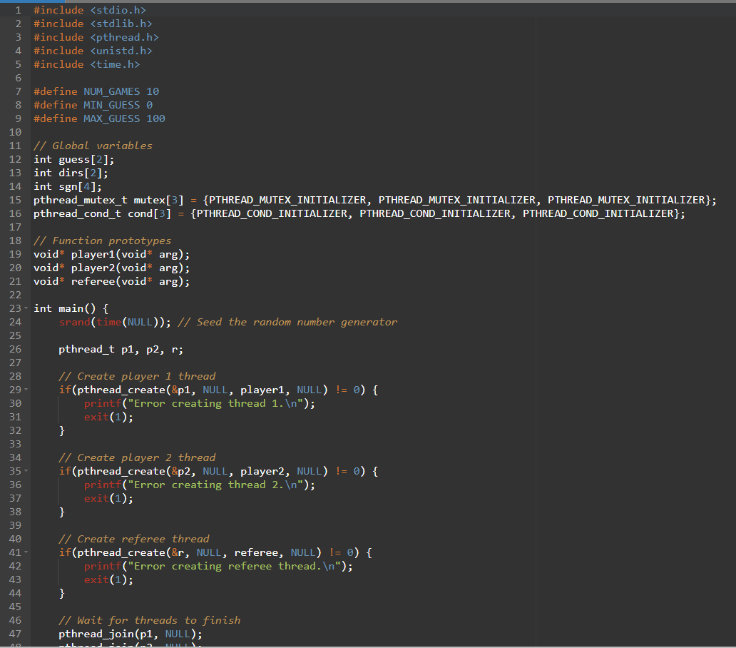Click line number 47 in the gutter
The width and height of the screenshot is (736, 648).
[x=15, y=634]
